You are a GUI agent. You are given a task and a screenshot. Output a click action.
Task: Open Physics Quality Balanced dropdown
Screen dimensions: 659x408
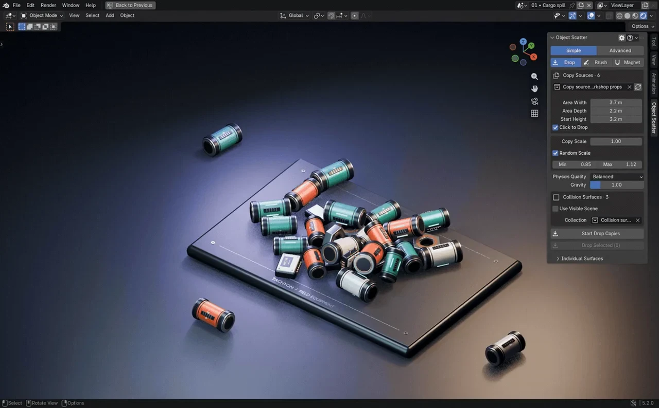point(617,177)
